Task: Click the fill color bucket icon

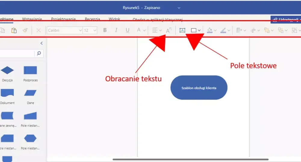Action: 209,30
